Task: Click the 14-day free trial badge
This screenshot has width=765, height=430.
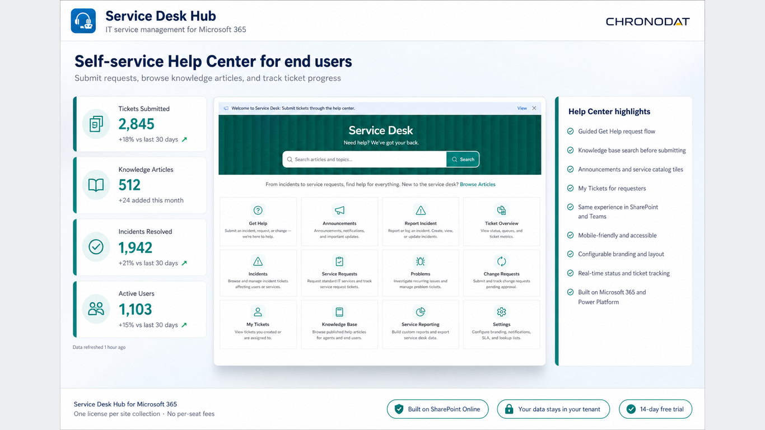Action: [x=656, y=409]
